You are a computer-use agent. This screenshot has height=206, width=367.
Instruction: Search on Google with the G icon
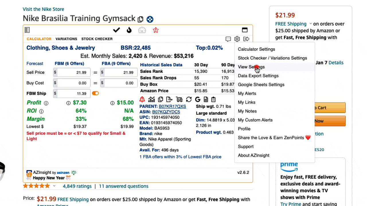pyautogui.click(x=198, y=99)
